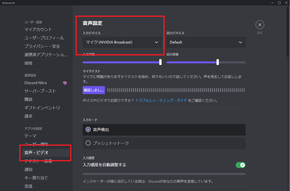The image size is (290, 191).
Task: Go to マイアカウント settings
Action: tap(38, 30)
